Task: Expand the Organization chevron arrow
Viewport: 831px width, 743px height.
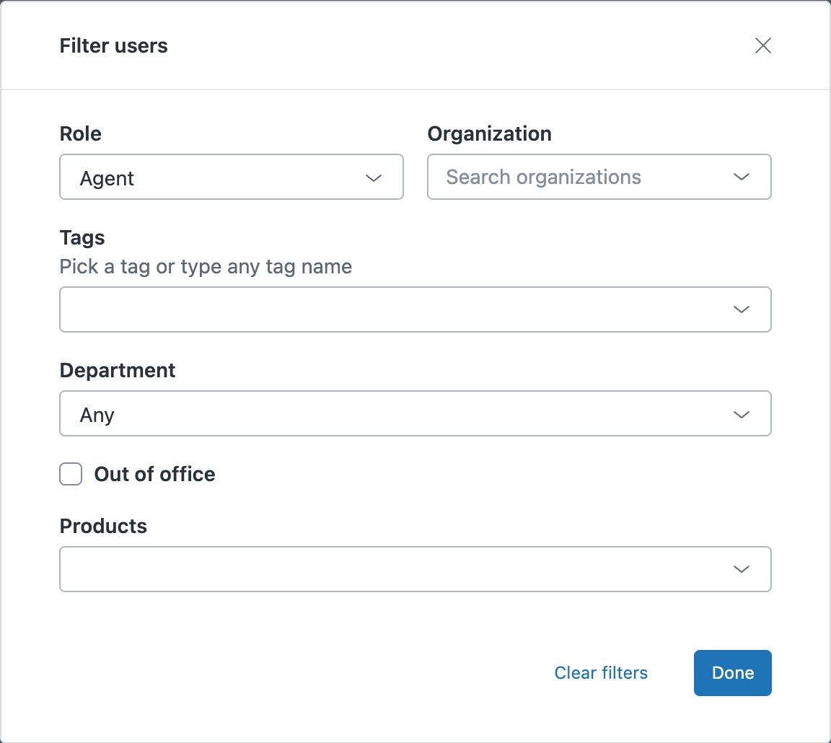Action: 741,177
